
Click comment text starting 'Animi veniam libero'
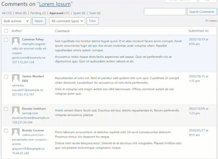[x=117, y=113]
